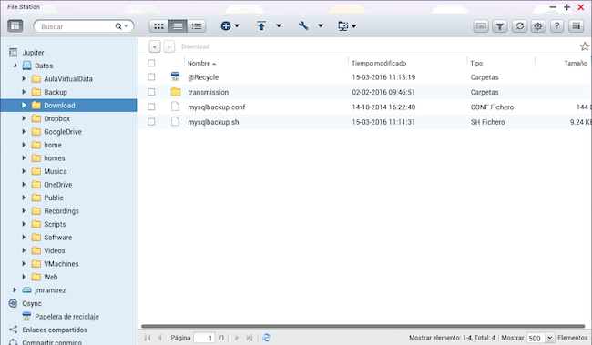Select the VMachines folder in tree

[61, 264]
